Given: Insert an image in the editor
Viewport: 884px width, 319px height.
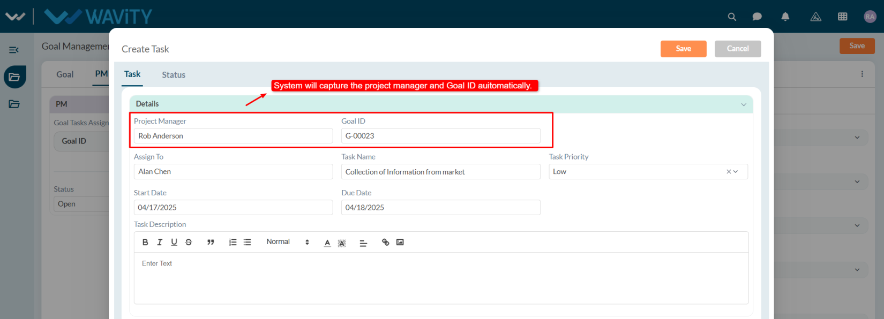Looking at the screenshot, I should tap(400, 242).
